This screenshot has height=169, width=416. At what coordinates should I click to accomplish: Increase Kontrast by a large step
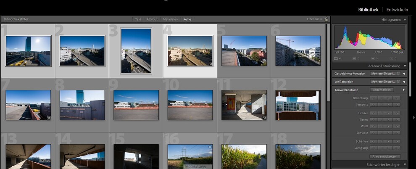pos(396,105)
